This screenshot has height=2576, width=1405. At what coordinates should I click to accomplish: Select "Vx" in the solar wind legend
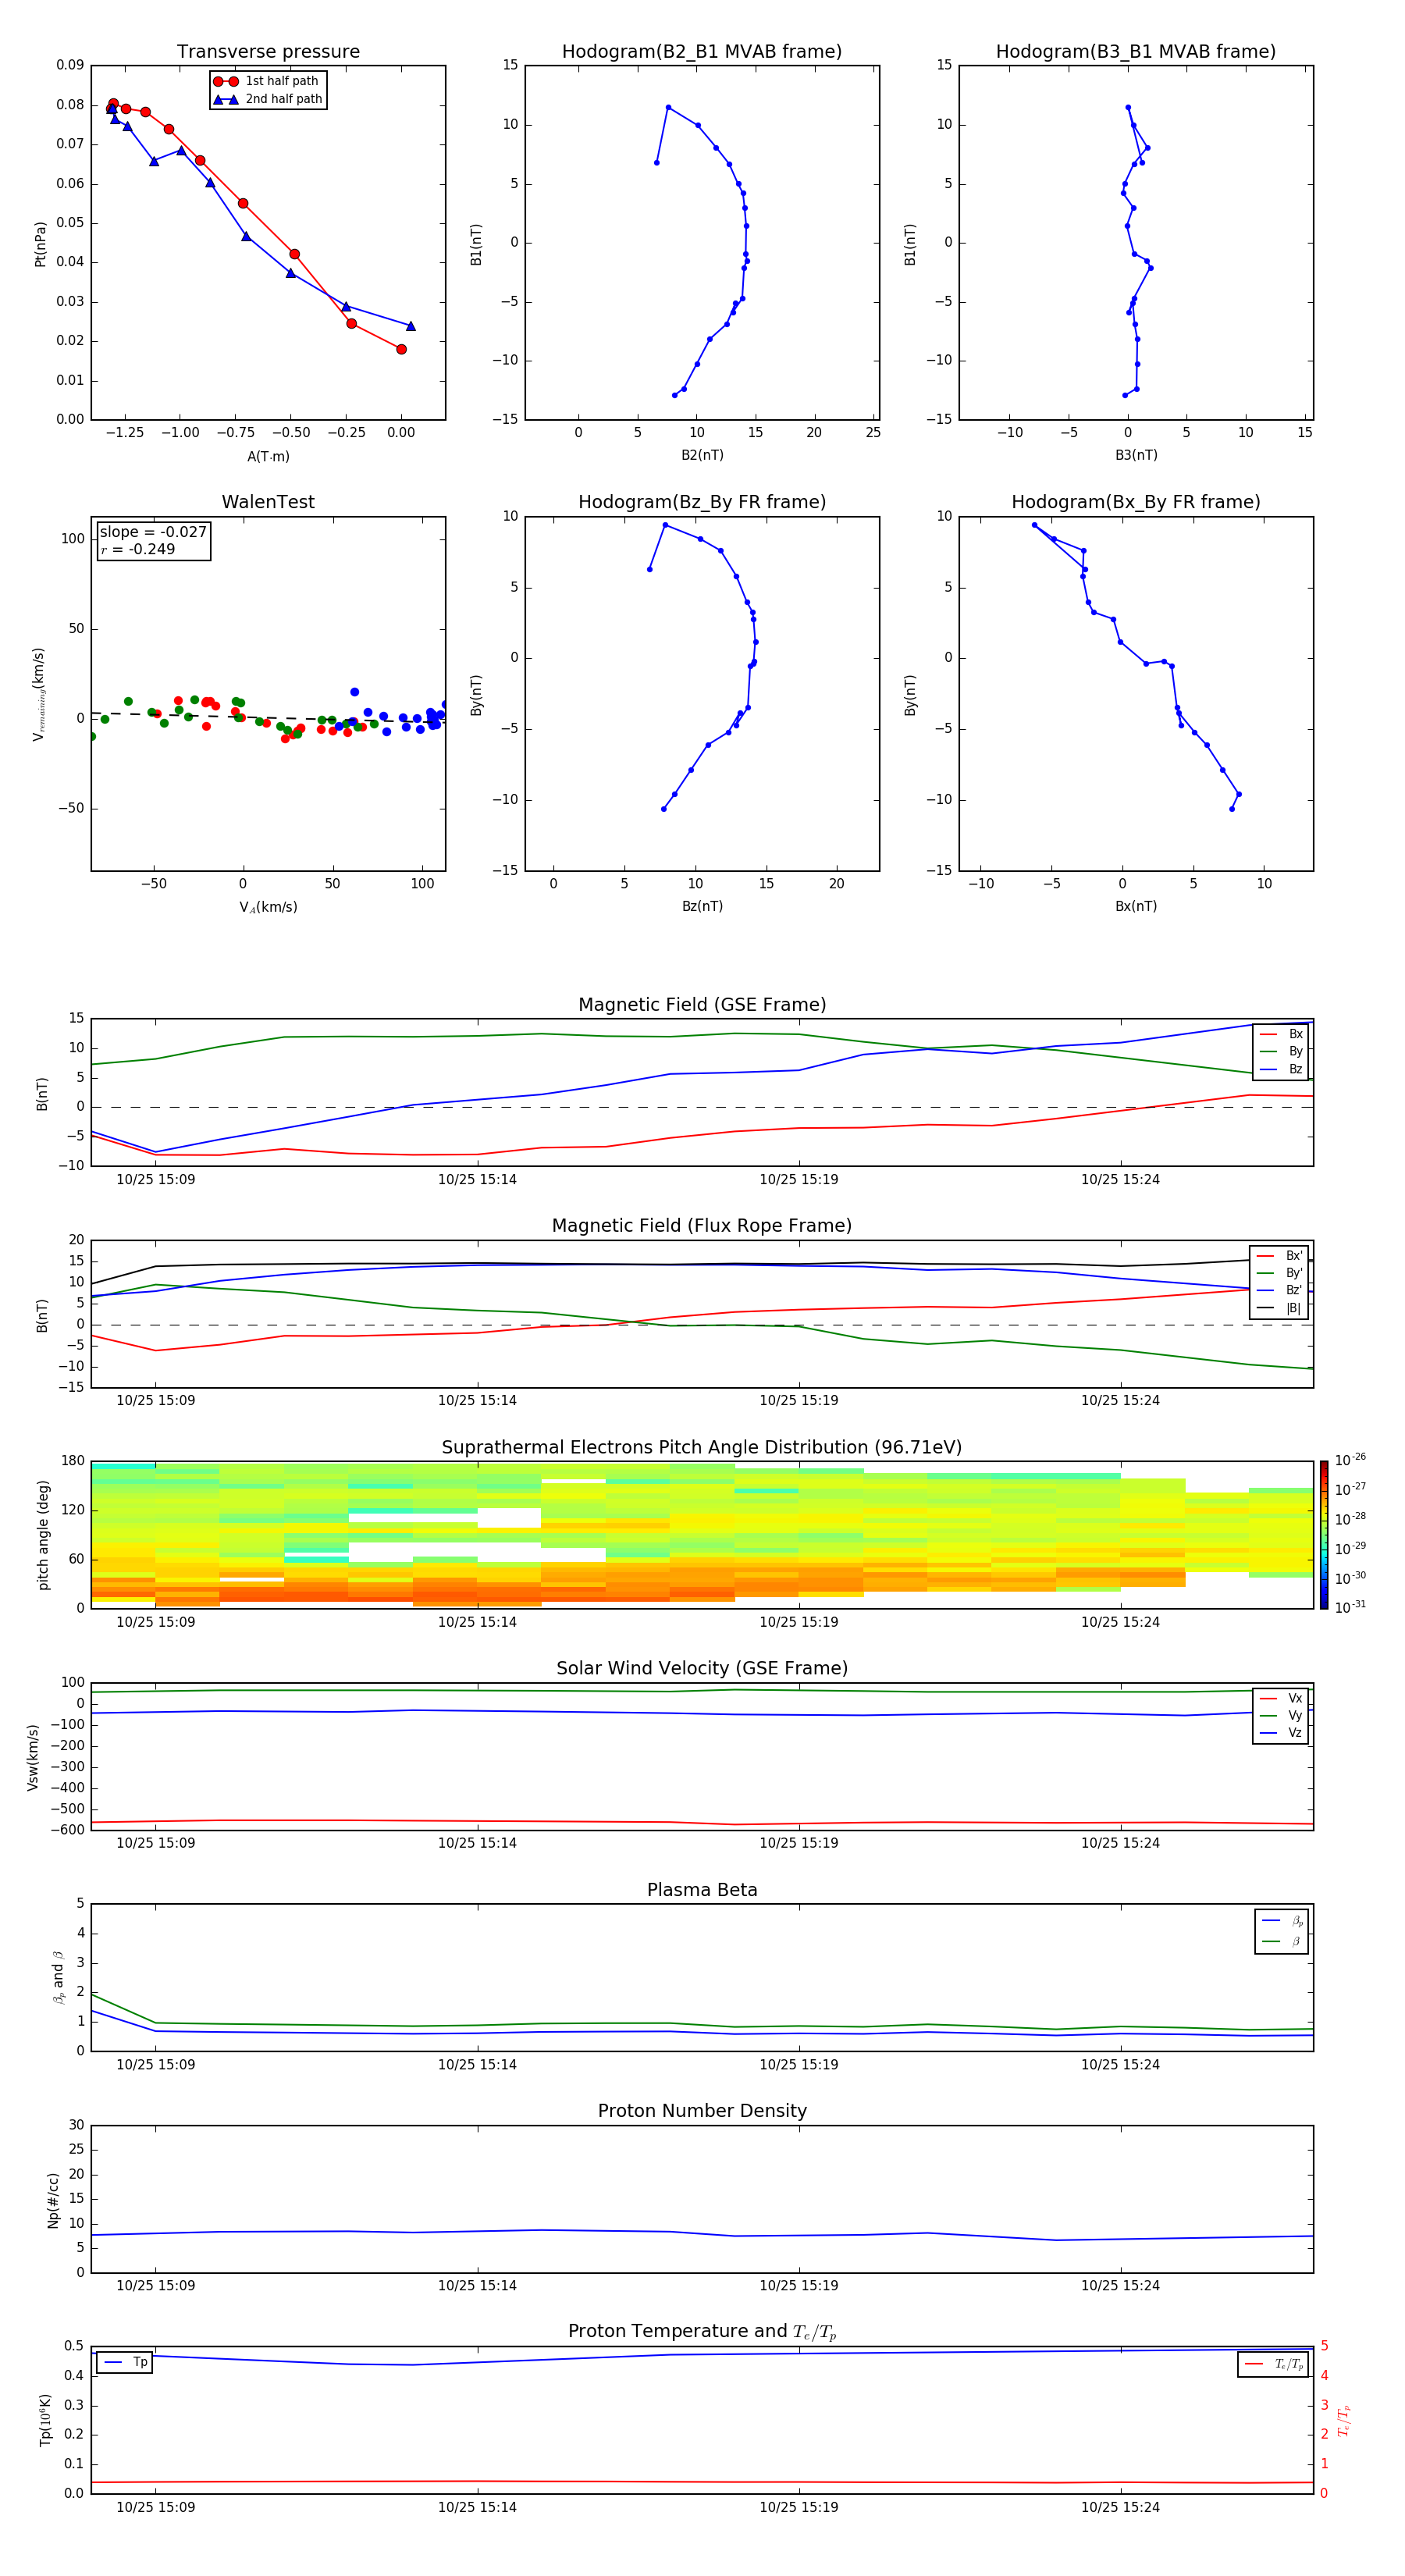pyautogui.click(x=1281, y=1698)
